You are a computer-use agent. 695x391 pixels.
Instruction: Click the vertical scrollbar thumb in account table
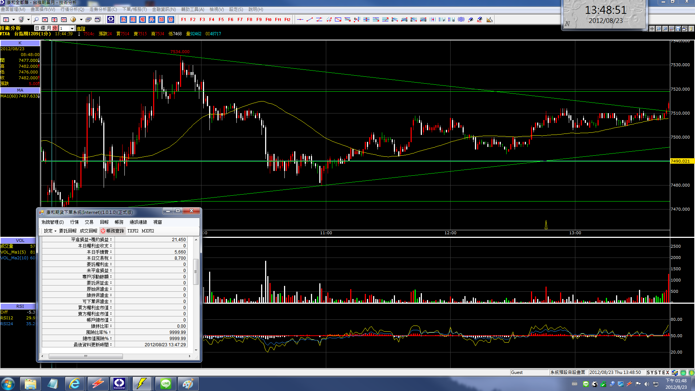(196, 272)
